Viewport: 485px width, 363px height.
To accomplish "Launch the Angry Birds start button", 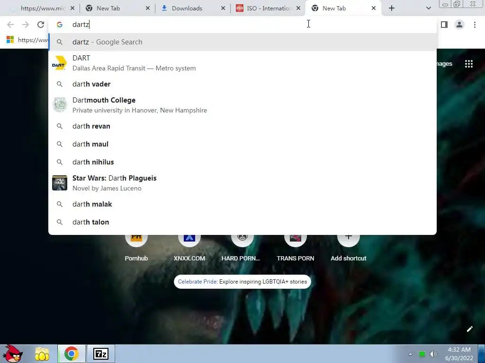I will click(12, 354).
